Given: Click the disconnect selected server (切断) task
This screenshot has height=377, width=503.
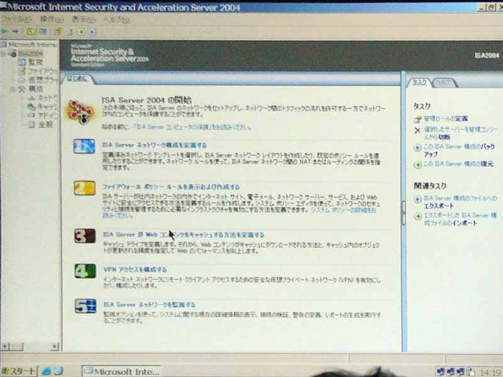Looking at the screenshot, I should [461, 133].
